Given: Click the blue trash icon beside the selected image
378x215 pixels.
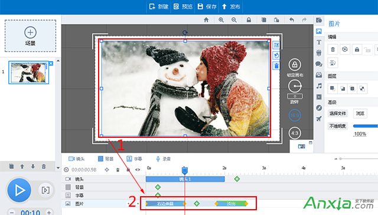Looking at the screenshot, I should coord(276,65).
